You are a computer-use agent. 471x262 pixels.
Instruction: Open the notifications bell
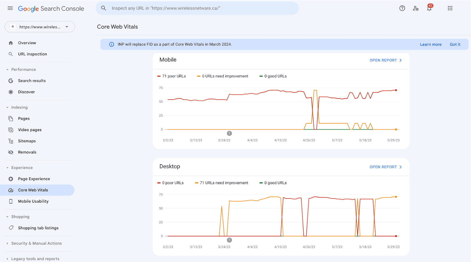click(429, 8)
